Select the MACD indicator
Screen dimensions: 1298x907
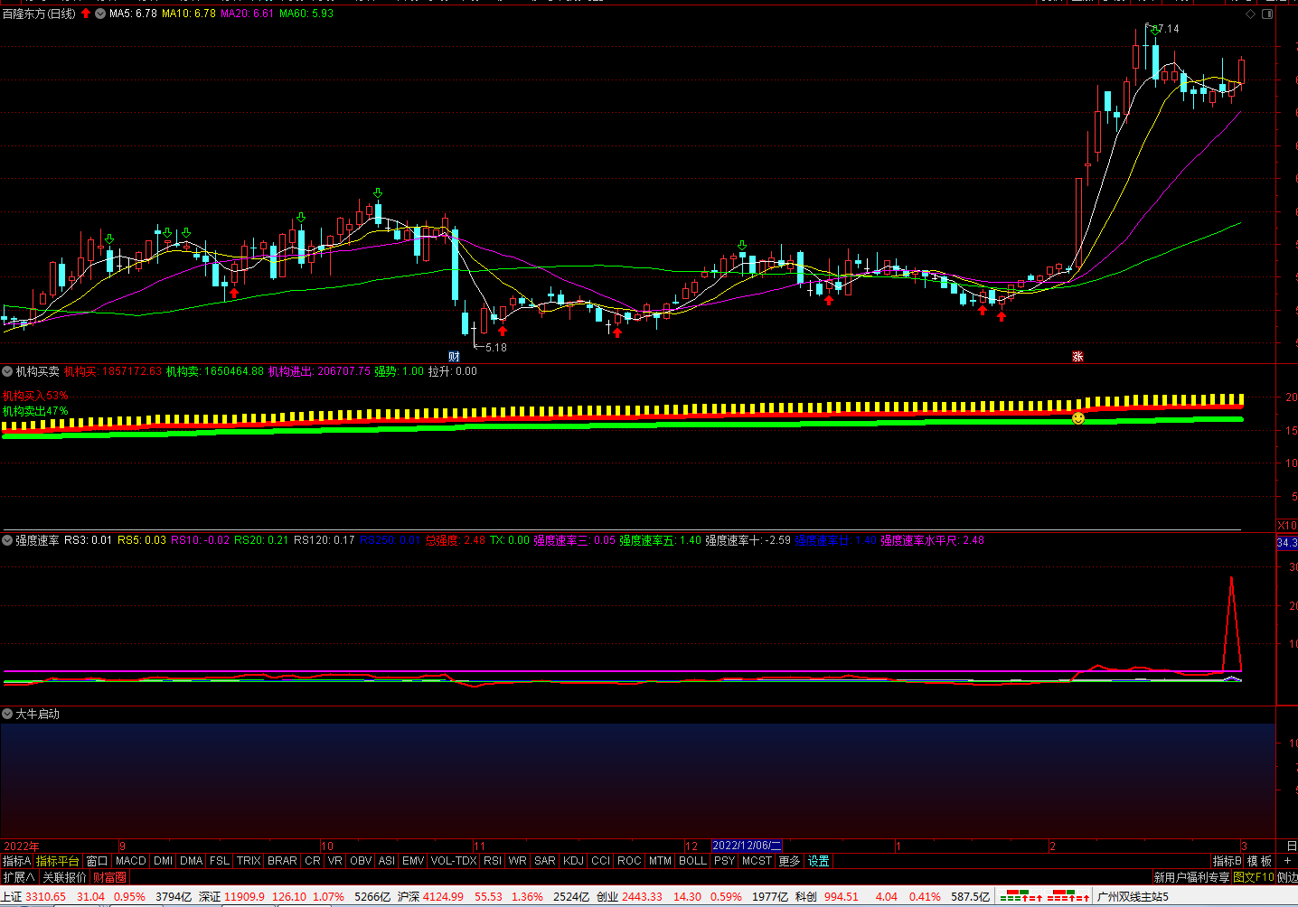[130, 861]
